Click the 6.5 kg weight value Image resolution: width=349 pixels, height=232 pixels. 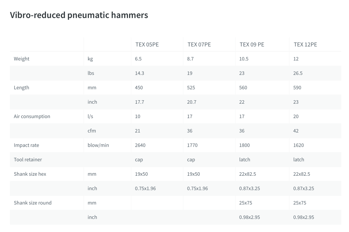(138, 59)
